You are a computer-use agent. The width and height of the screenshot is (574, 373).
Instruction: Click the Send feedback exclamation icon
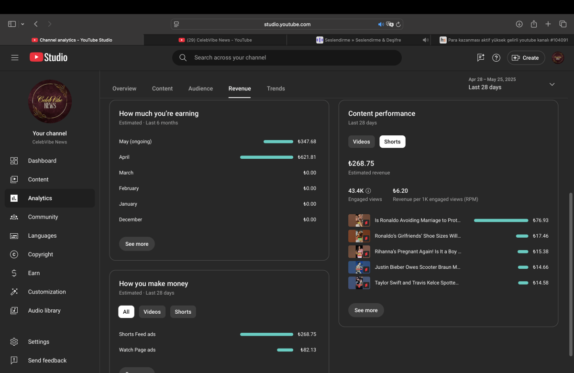14,361
